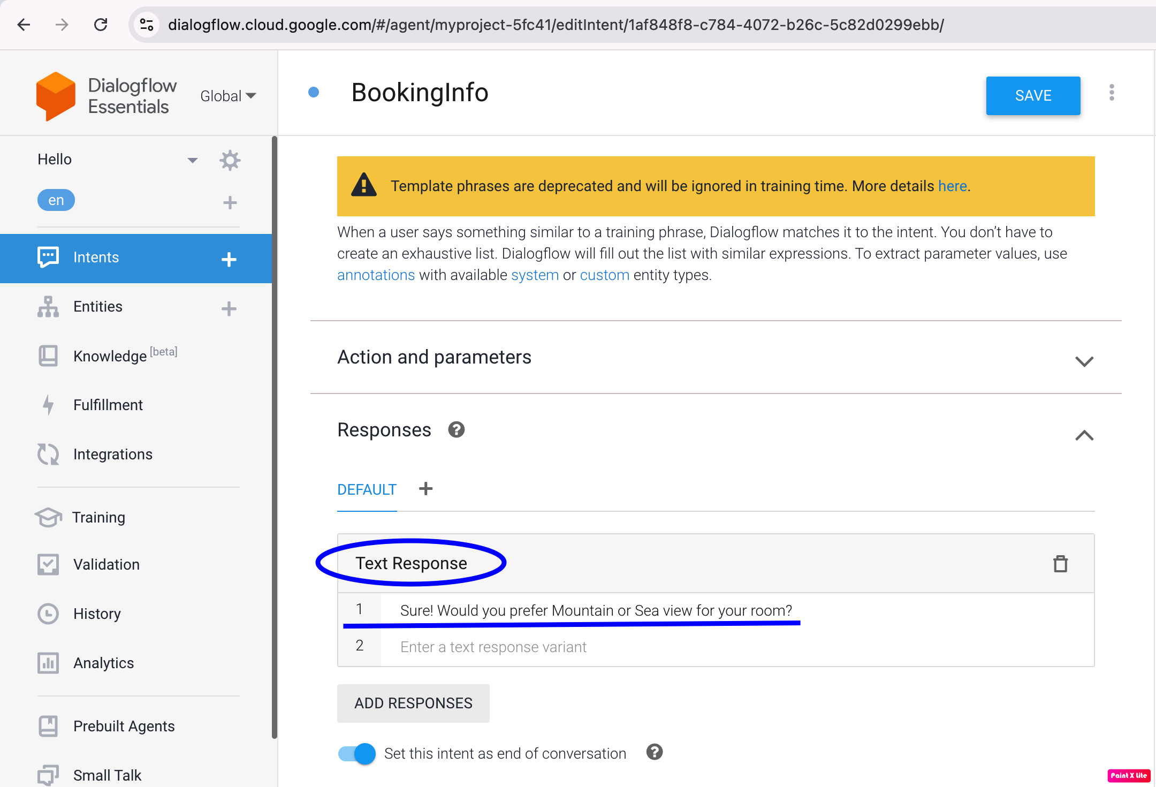The width and height of the screenshot is (1156, 787).
Task: Click the Analytics navigation icon
Action: [x=48, y=663]
